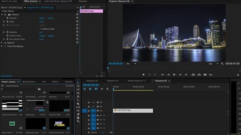Select the Pen tool in tools panel
The height and width of the screenshot is (135, 241).
click(78, 114)
